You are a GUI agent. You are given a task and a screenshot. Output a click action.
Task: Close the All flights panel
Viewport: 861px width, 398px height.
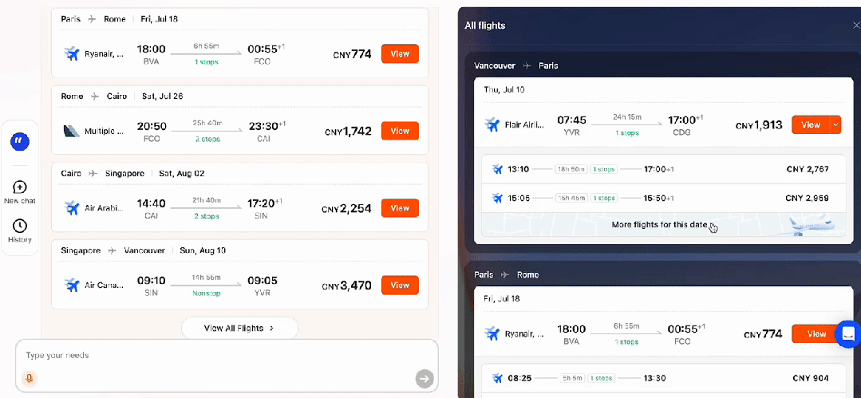pos(856,26)
